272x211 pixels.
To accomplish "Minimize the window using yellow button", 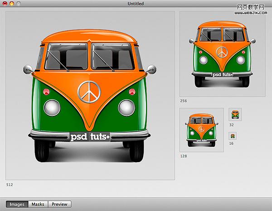I will pyautogui.click(x=12, y=3).
